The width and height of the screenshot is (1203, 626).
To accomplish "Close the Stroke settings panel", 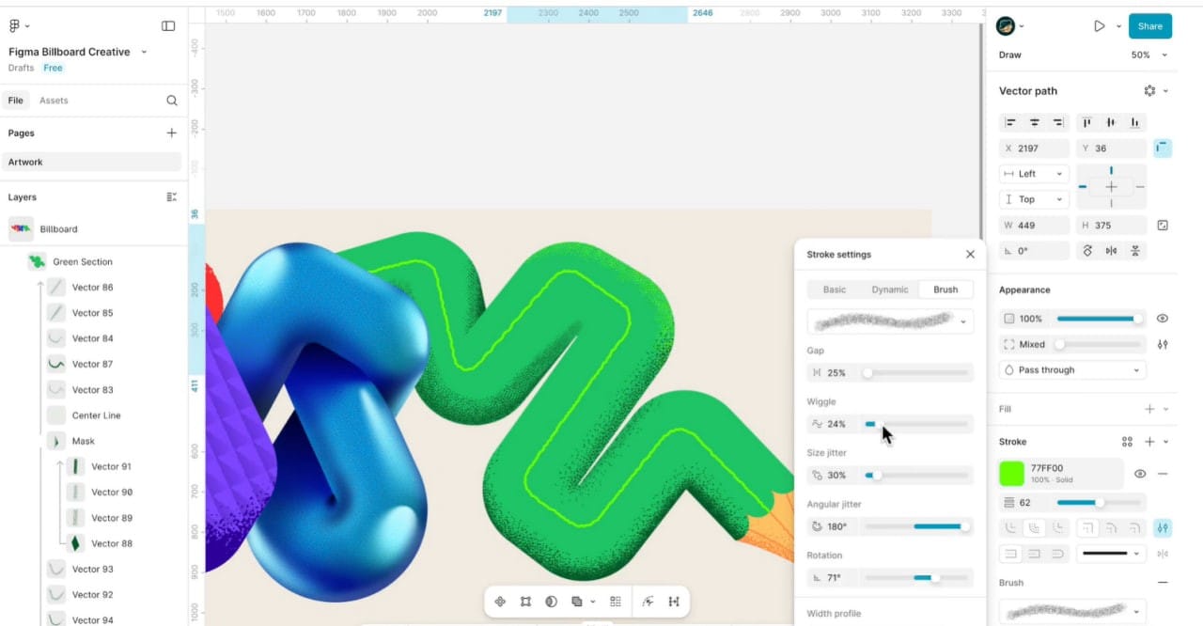I will (x=970, y=255).
